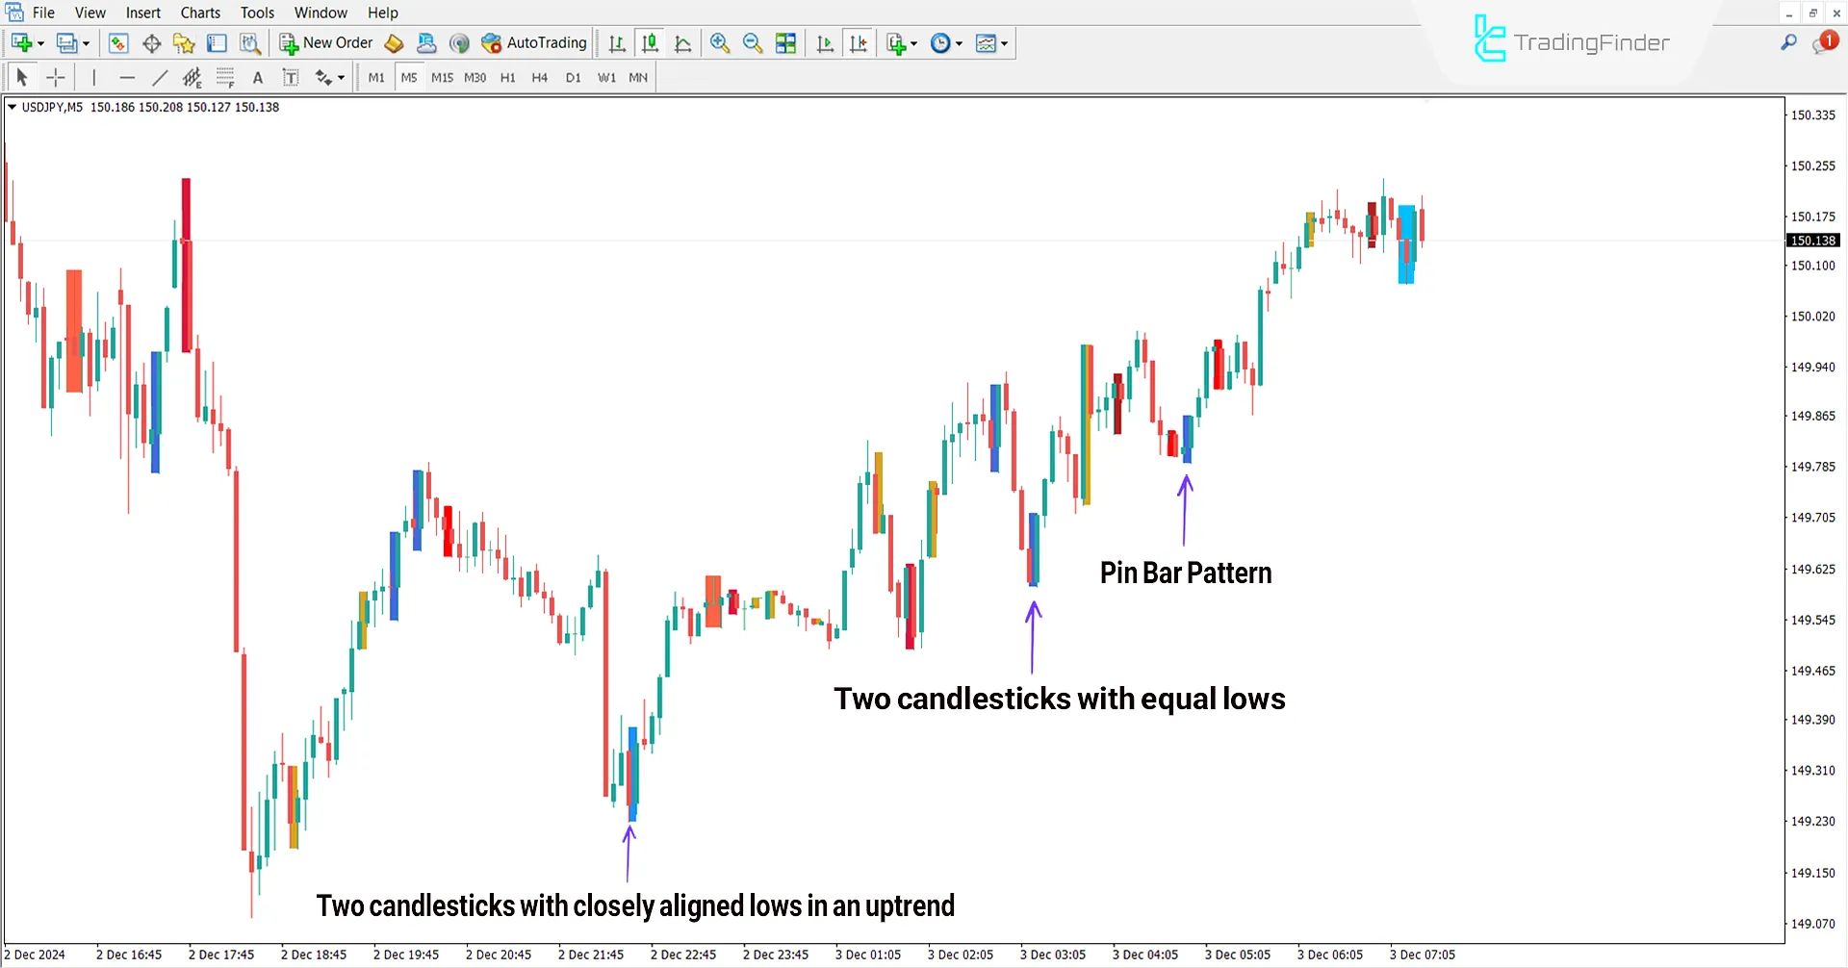Open the arrow objects dropdown
The height and width of the screenshot is (968, 1848).
pyautogui.click(x=342, y=77)
